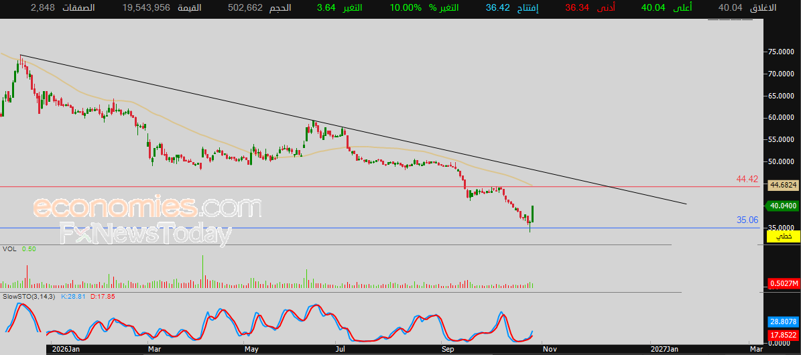Screen dimensions: 801x355
Task: Click the red 44.42 resistance label
Action: [747, 180]
